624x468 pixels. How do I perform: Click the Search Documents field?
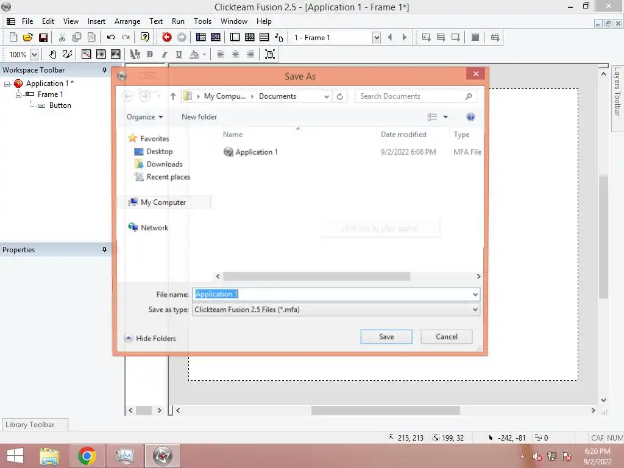[x=416, y=96]
